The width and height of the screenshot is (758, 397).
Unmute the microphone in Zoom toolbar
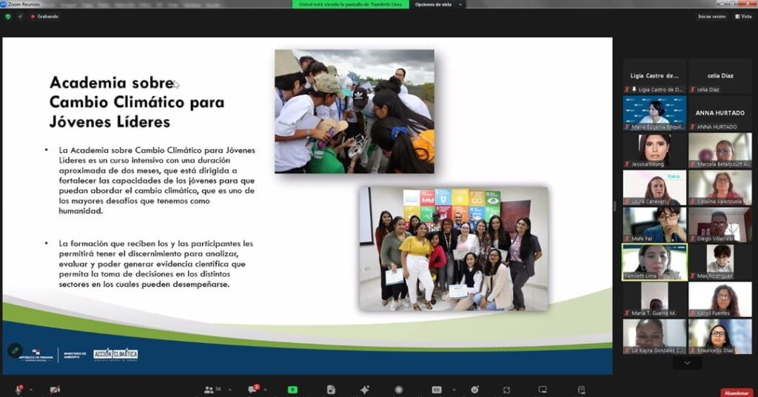click(x=19, y=390)
